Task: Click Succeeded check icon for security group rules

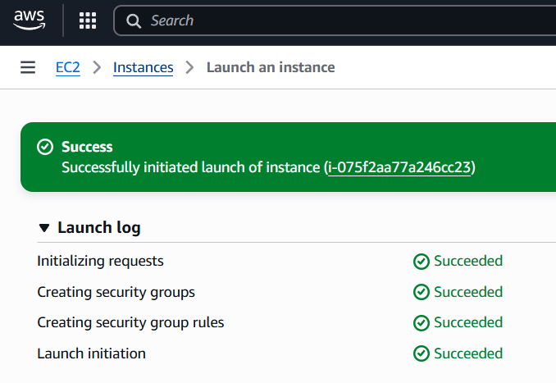Action: point(422,323)
